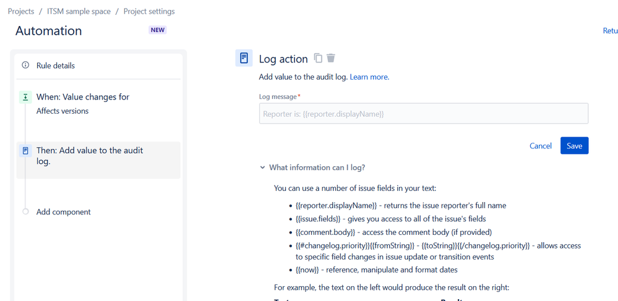Click the partially visible Return link
The width and height of the screenshot is (618, 301).
point(610,31)
